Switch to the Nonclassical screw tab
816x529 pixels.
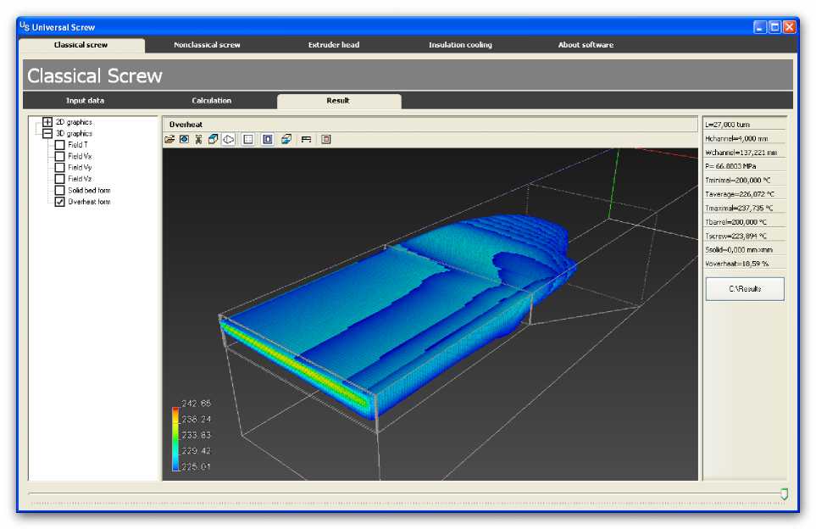pos(207,45)
